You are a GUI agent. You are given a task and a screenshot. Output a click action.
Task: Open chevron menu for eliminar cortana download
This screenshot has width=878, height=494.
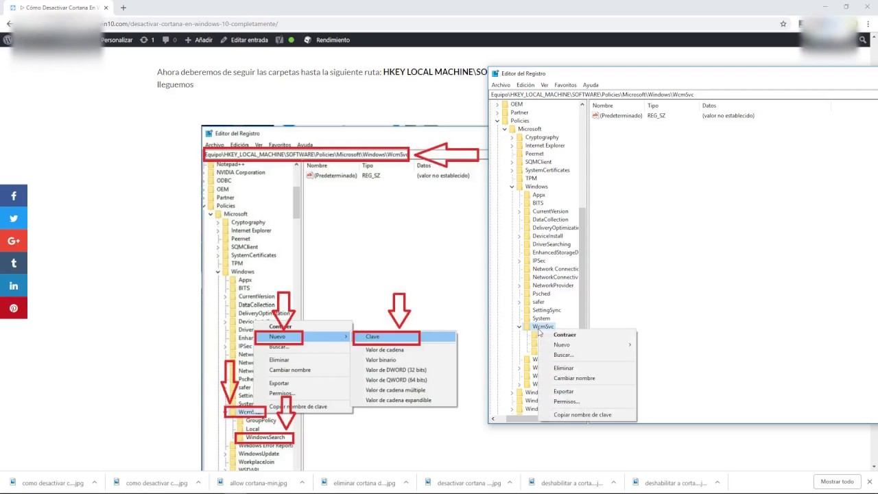[x=405, y=482]
